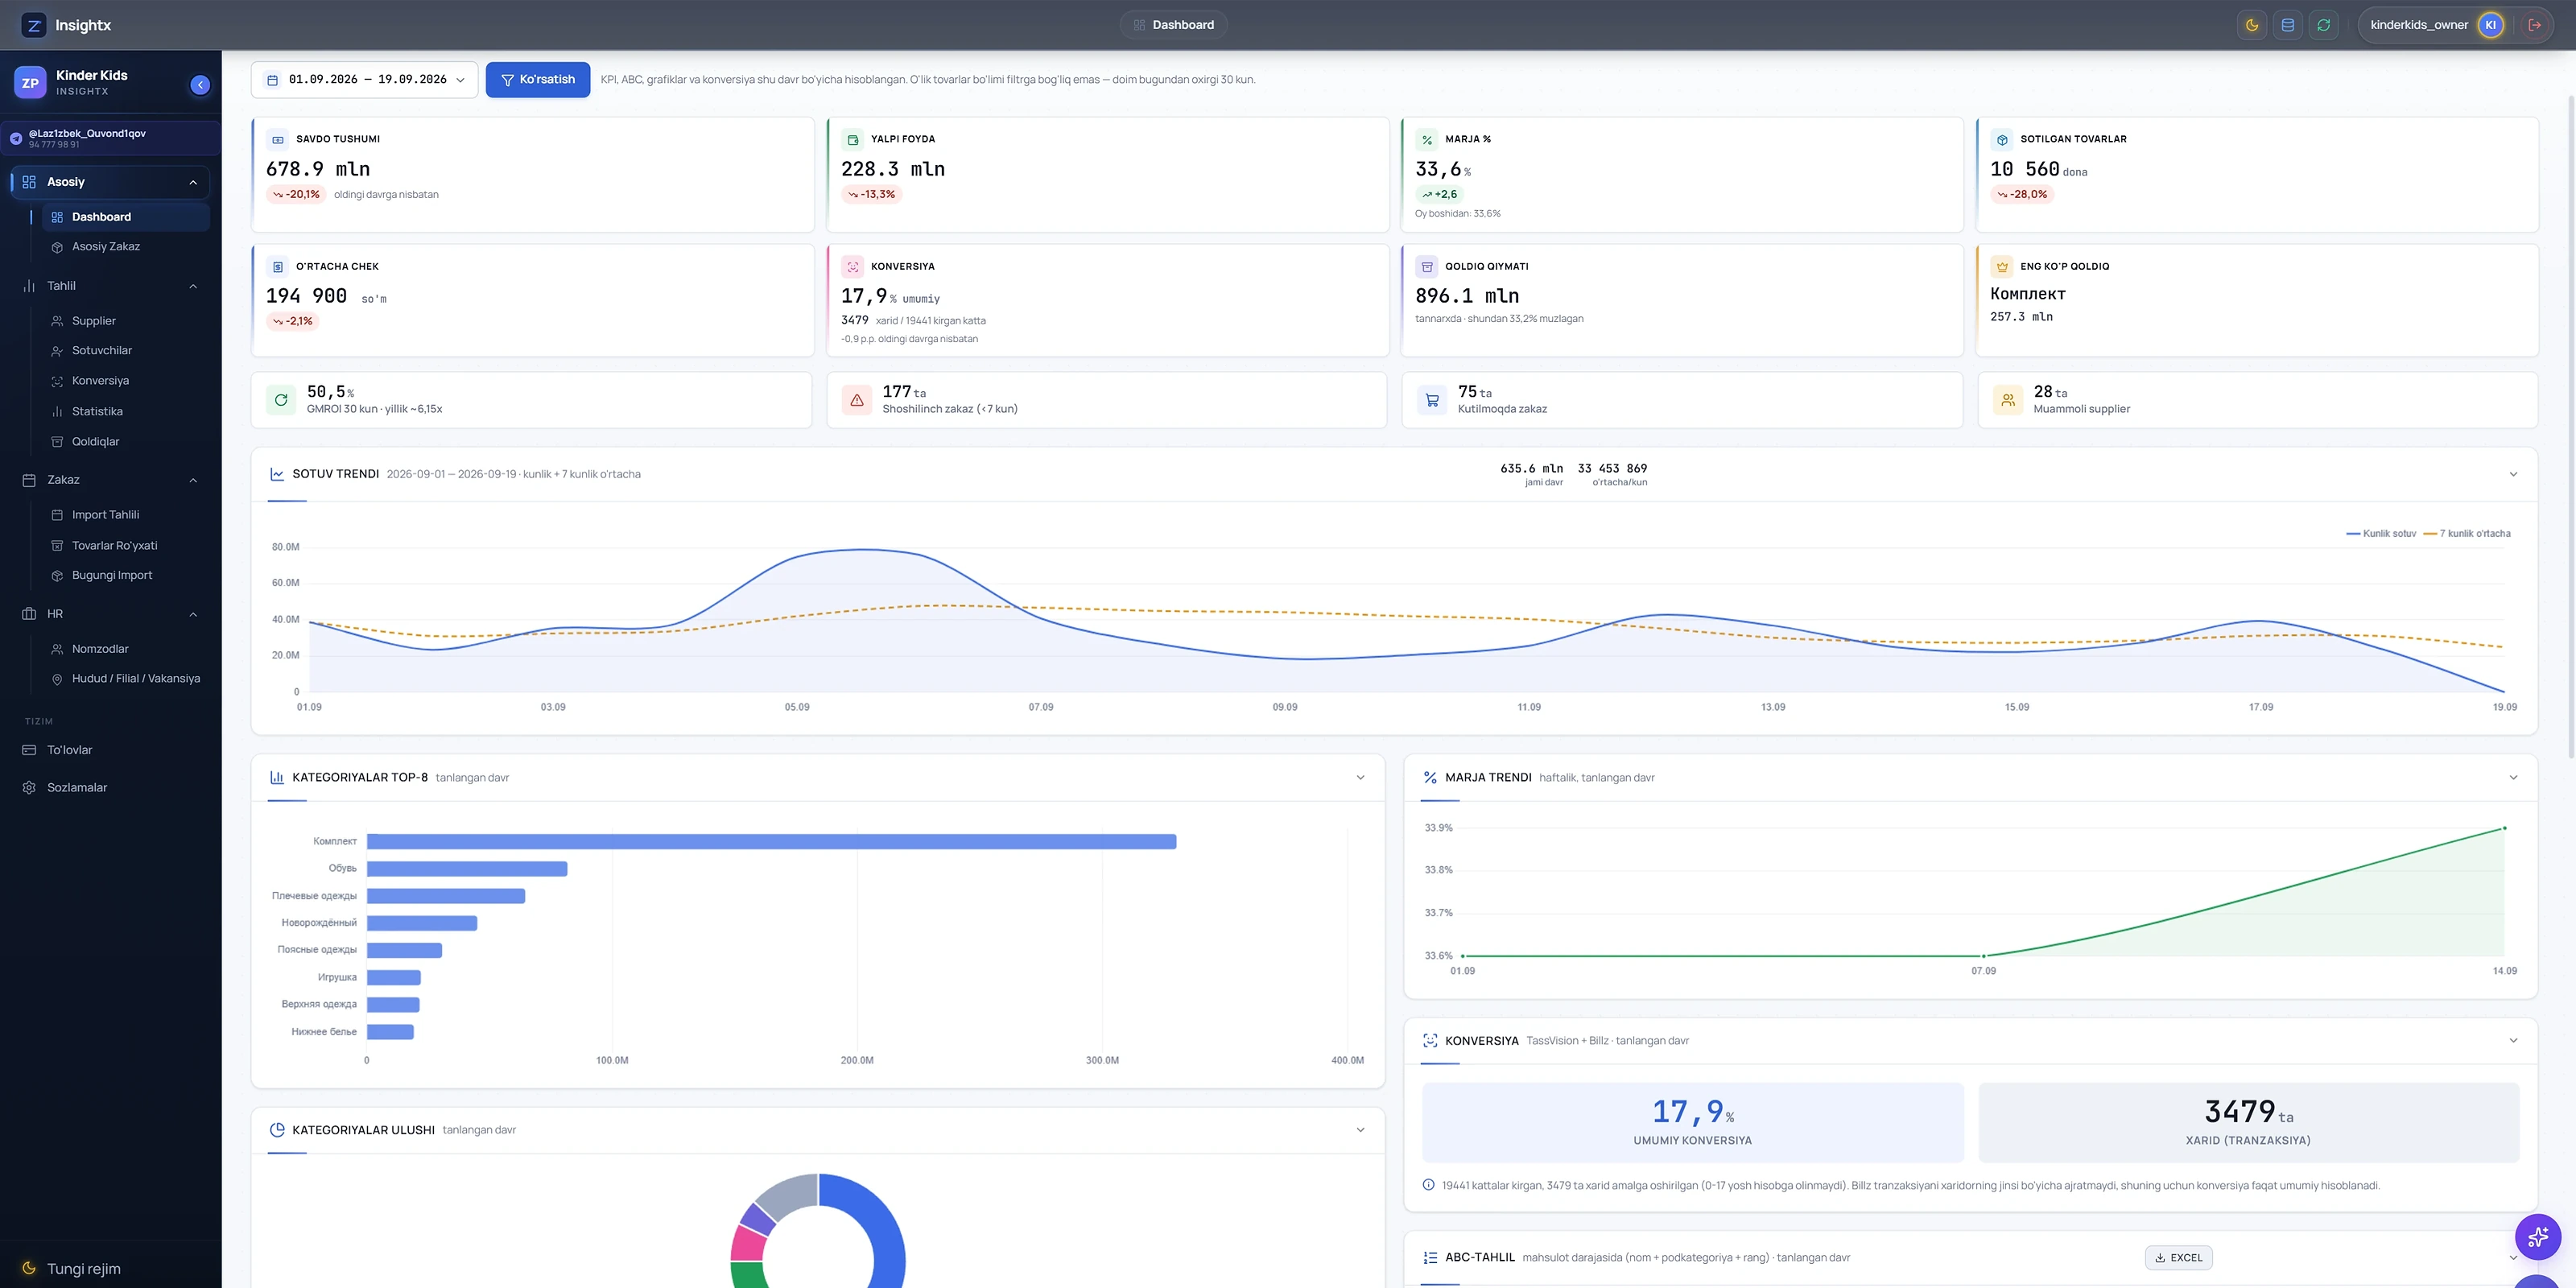
Task: Click the Insightx logo icon
Action: pos(34,25)
